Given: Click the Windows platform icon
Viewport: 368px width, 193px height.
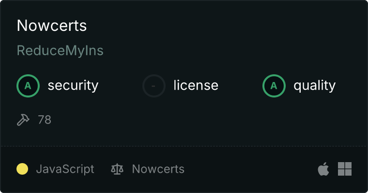Looking at the screenshot, I should pos(345,169).
